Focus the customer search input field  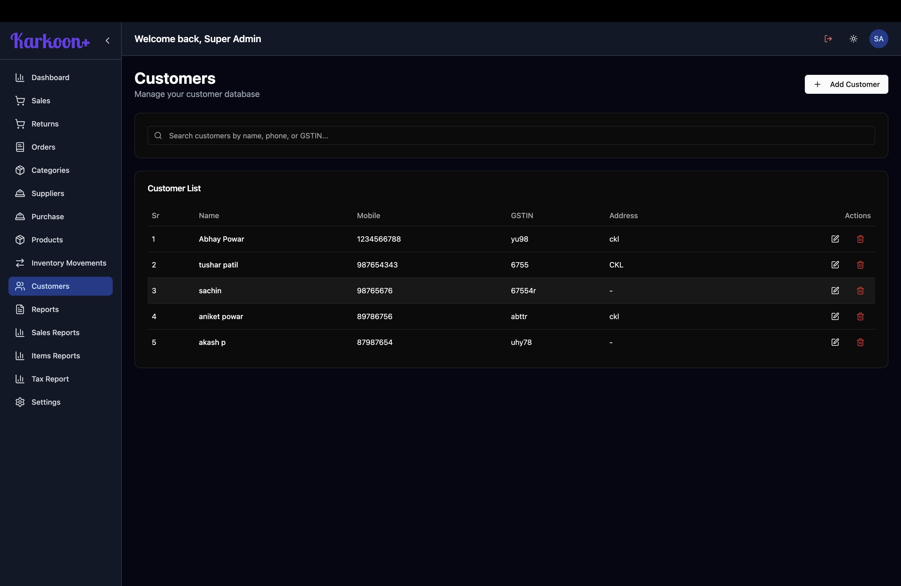(511, 135)
